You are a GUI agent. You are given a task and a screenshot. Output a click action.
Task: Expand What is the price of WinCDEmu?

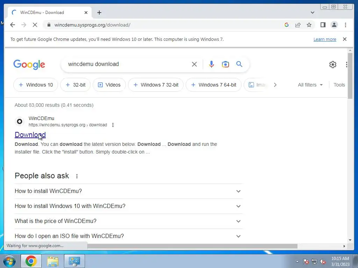(129, 221)
